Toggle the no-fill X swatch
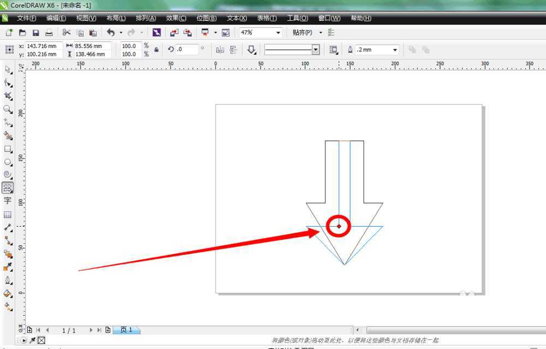This screenshot has height=349, width=546. click(41, 340)
